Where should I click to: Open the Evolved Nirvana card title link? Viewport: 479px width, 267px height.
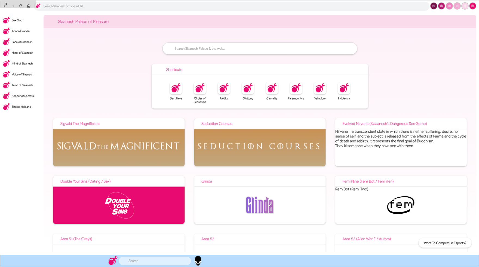click(x=385, y=124)
